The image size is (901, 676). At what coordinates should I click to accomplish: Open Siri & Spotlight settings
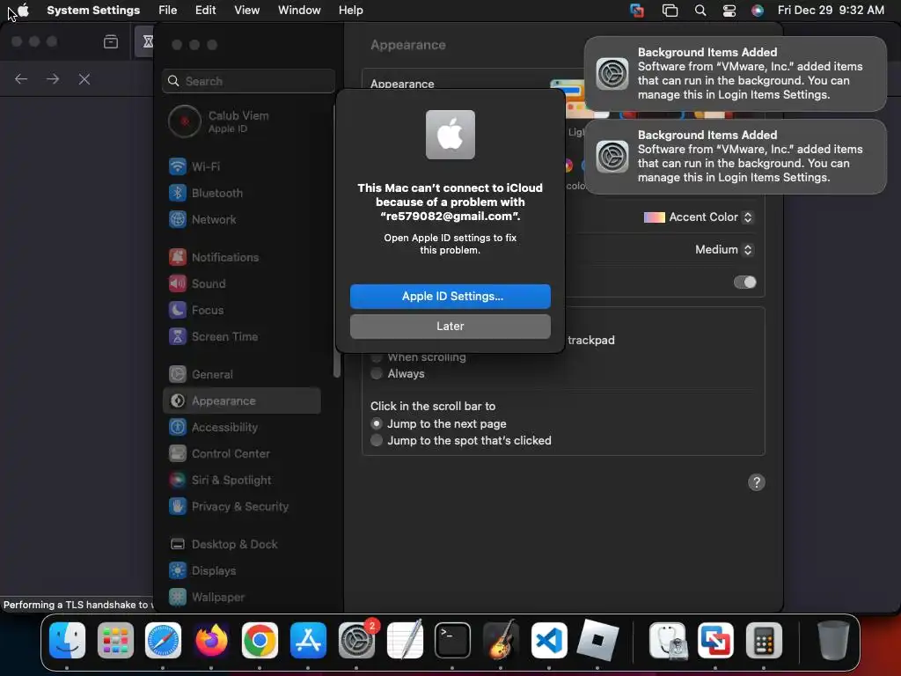241,481
